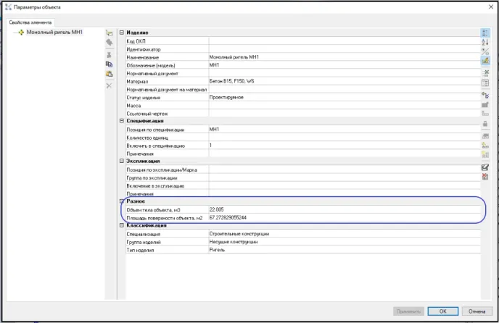Viewport: 499px width, 323px height.
Task: Click the Масса value field
Action: tap(341, 105)
